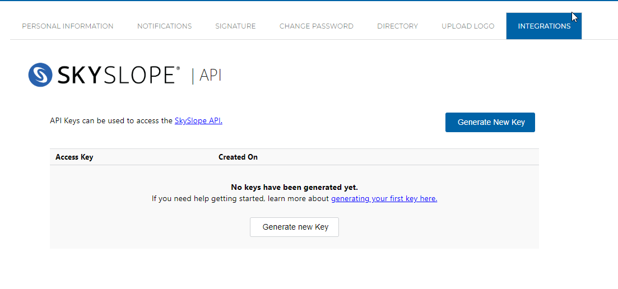618x289 pixels.
Task: Open the Change Password tab
Action: pyautogui.click(x=316, y=26)
